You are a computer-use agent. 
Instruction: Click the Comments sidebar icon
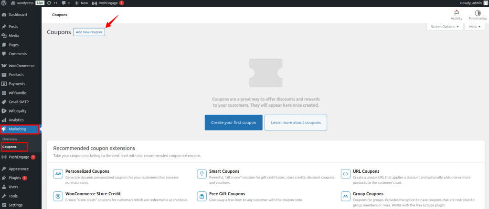tap(4, 54)
